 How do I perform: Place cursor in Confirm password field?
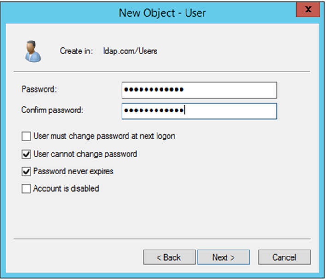pyautogui.click(x=199, y=111)
